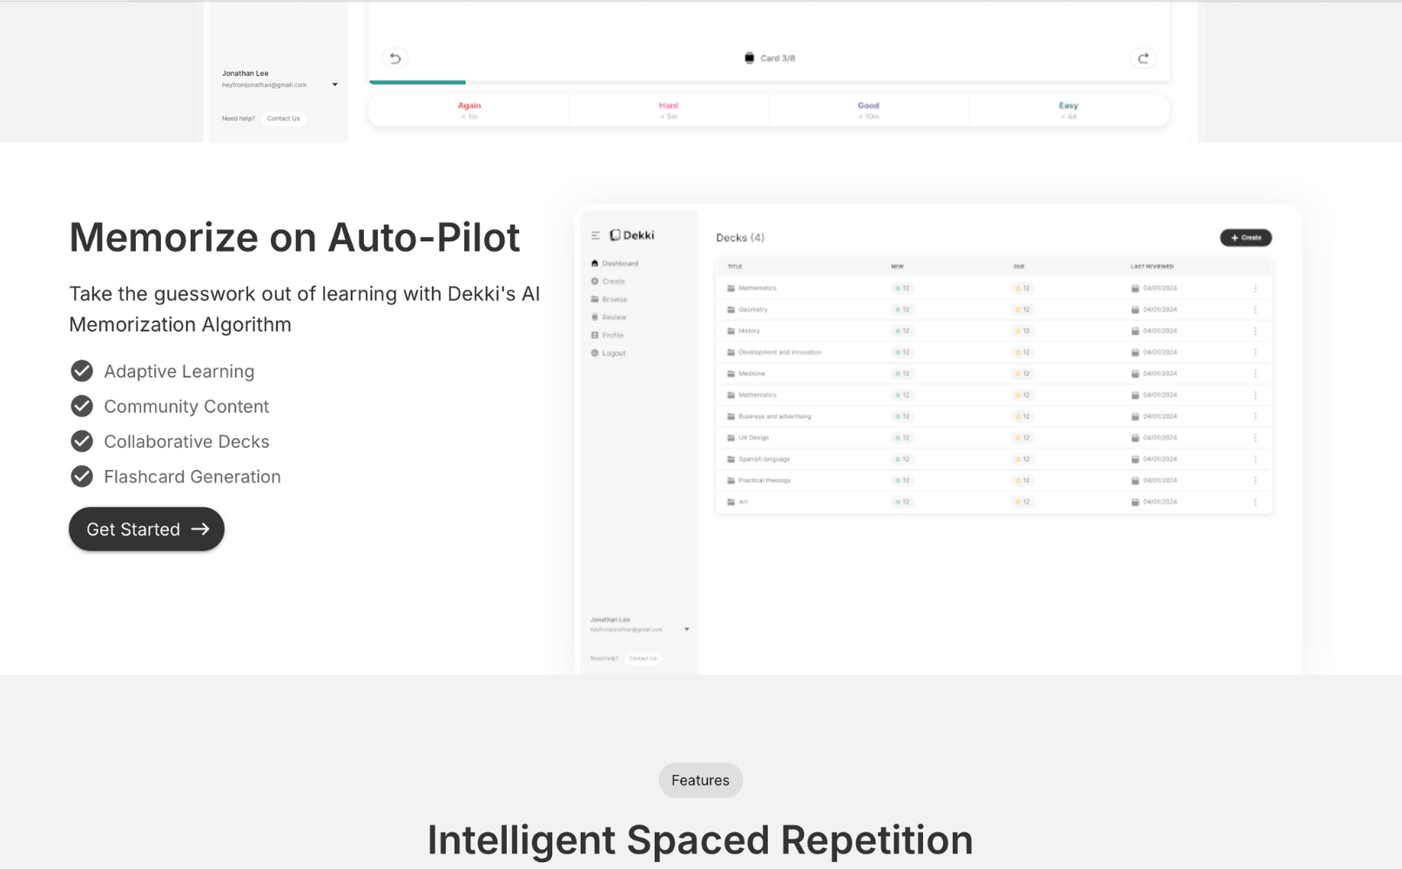The image size is (1402, 869).
Task: Rate the card Hard
Action: pyautogui.click(x=669, y=111)
